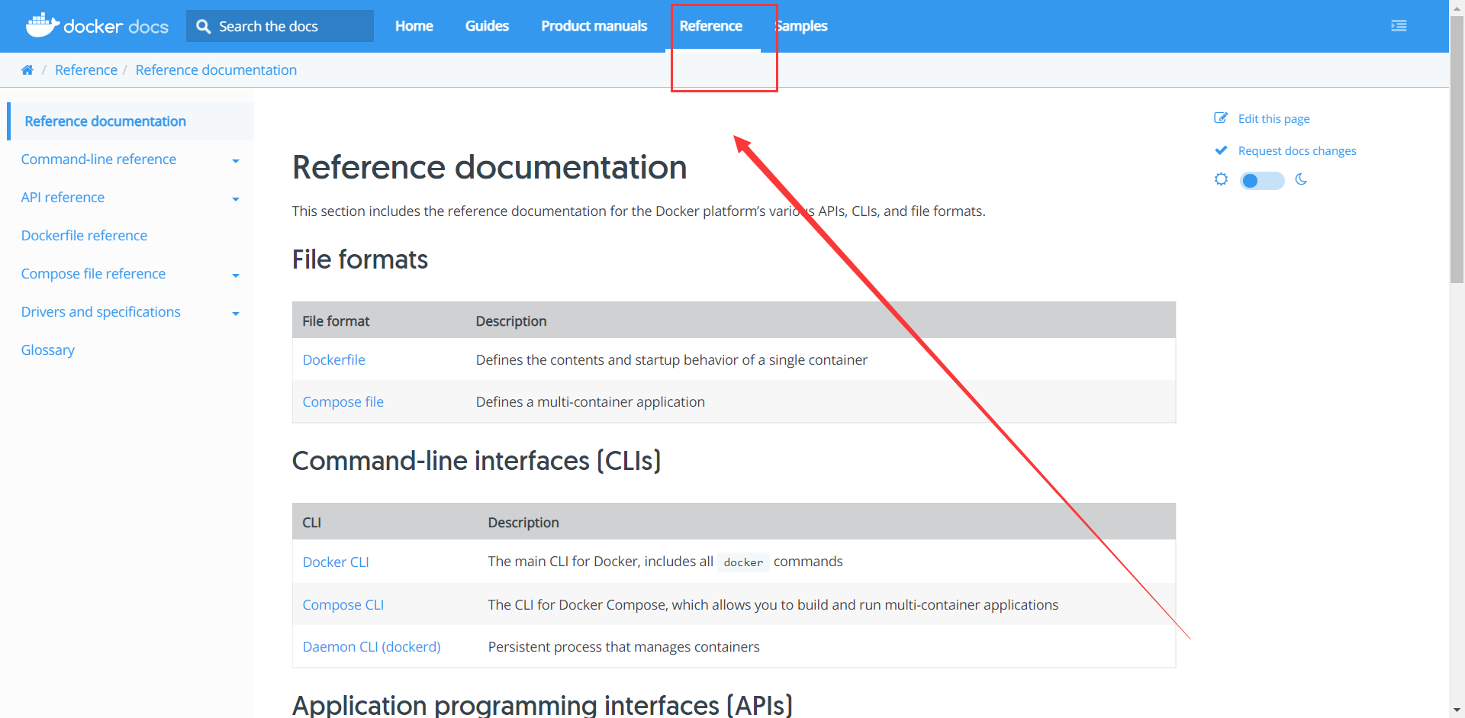Expand Drivers and specifications arrow

236,314
